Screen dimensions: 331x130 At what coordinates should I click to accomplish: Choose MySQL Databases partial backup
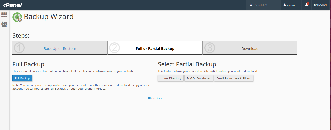[x=199, y=78]
